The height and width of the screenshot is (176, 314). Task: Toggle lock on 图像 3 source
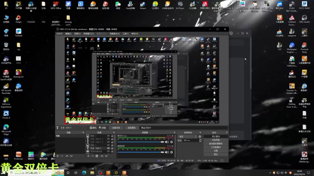pyautogui.click(x=112, y=136)
